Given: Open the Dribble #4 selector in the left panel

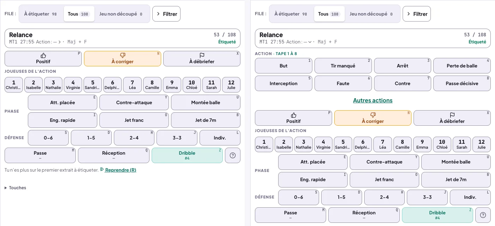Looking at the screenshot, I should coord(187,155).
